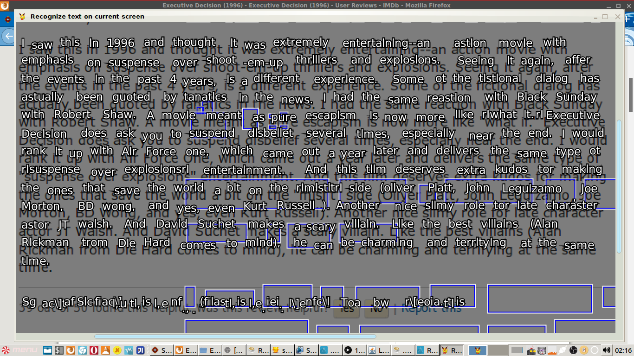634x356 pixels.
Task: Launch Opera browser from the taskbar
Action: [x=94, y=350]
